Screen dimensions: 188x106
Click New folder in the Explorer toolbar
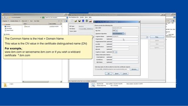click(37, 21)
